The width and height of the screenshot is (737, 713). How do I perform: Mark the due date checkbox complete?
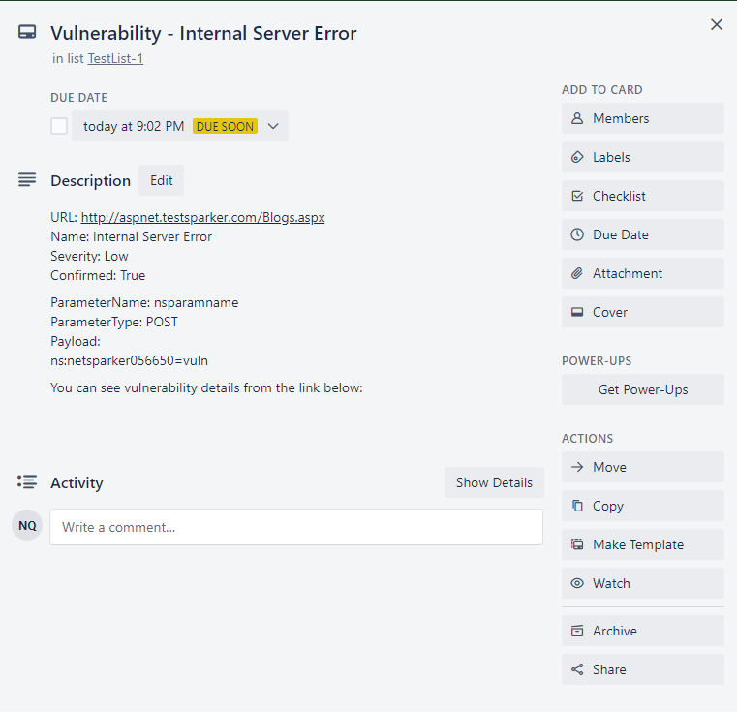pyautogui.click(x=59, y=126)
